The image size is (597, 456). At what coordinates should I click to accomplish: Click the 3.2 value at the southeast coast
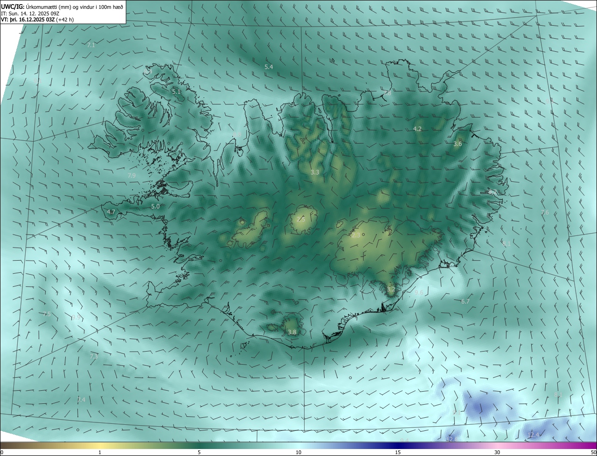(x=391, y=290)
